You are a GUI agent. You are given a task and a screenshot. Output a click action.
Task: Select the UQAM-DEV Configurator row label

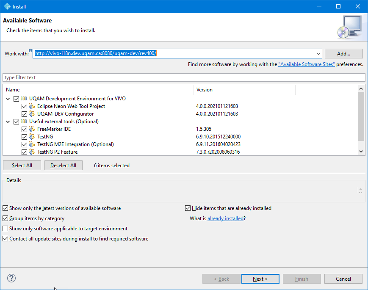66,114
